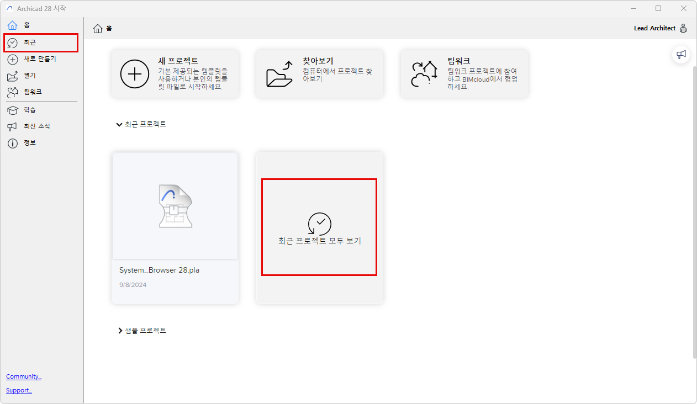697x404 pixels.
Task: Click the Lead Architect name label
Action: pyautogui.click(x=654, y=28)
